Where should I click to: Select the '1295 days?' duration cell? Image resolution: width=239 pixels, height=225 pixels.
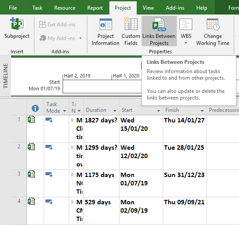pyautogui.click(x=101, y=156)
